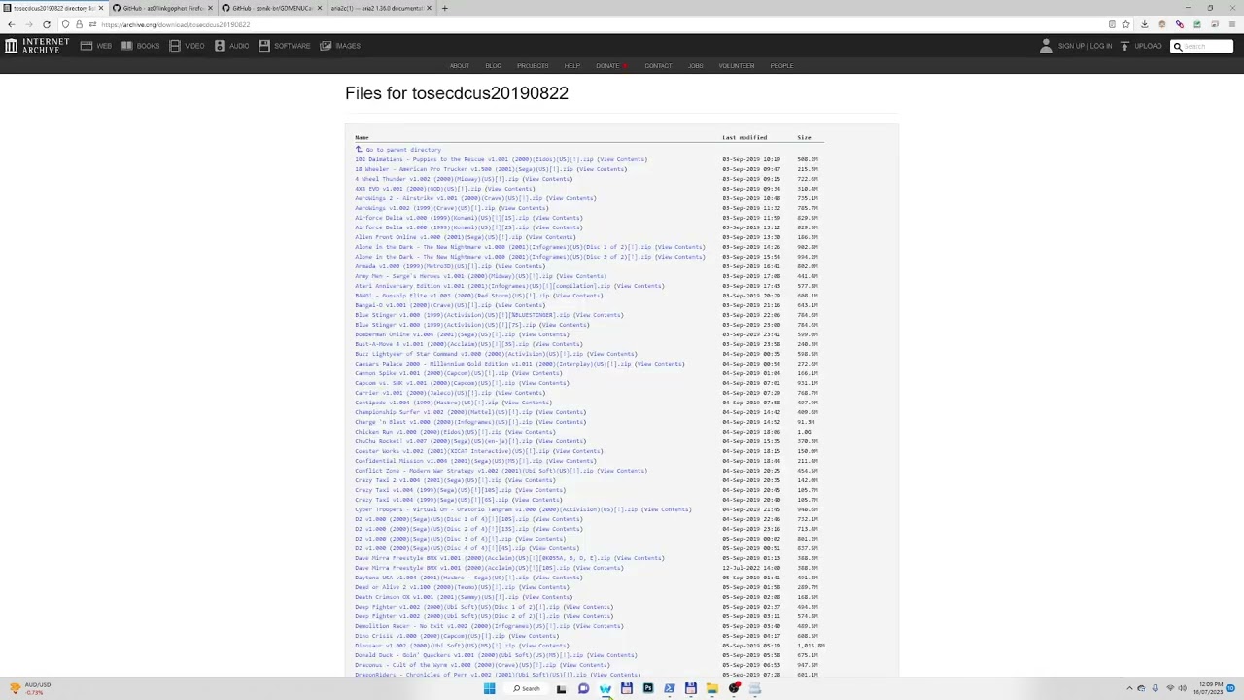Click the Upload text link
This screenshot has height=700, width=1244.
coord(1148,46)
